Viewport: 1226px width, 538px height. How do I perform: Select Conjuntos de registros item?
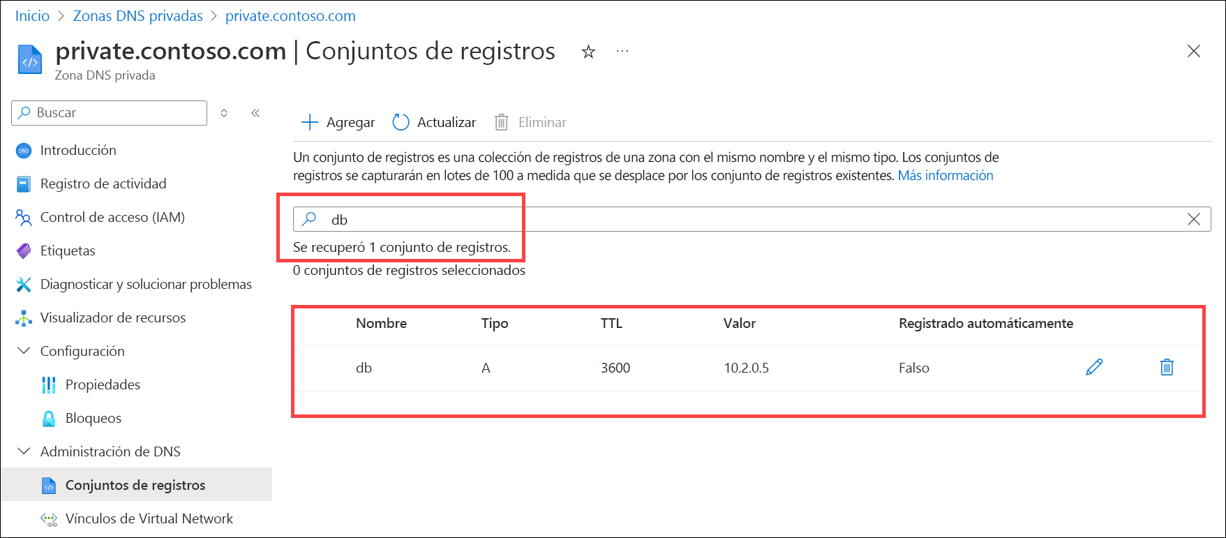pyautogui.click(x=137, y=485)
